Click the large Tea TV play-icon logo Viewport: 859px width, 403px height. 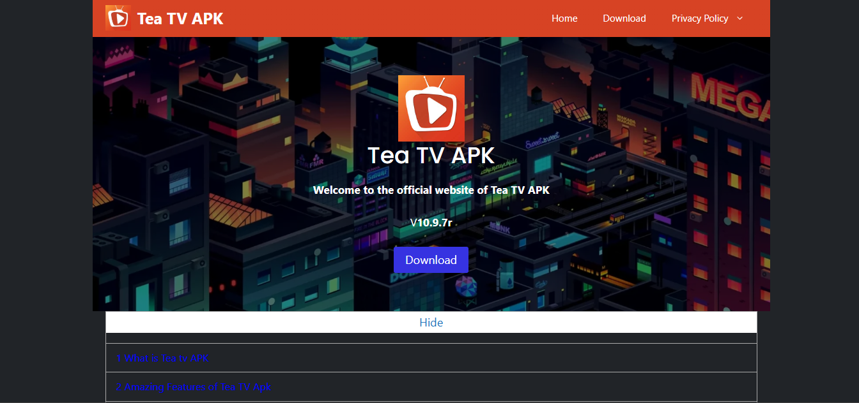pos(431,108)
